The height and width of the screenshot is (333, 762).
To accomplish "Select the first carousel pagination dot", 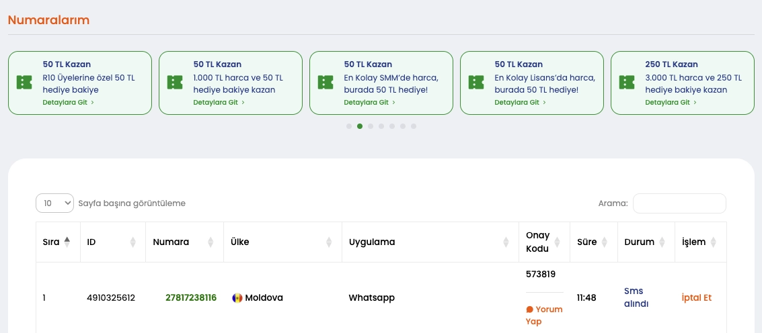I will point(349,126).
